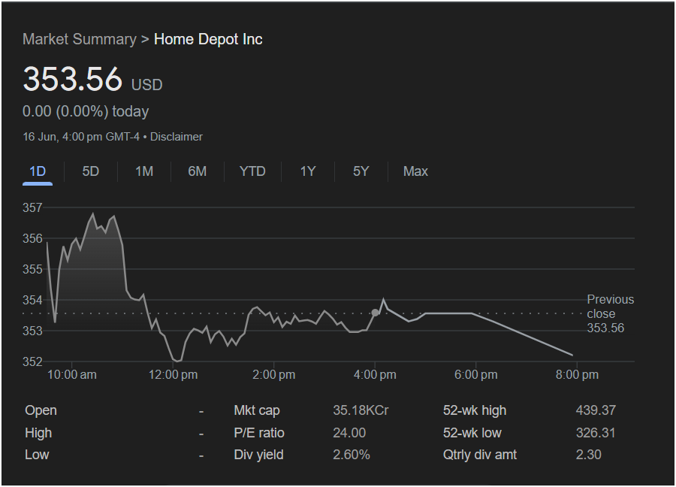This screenshot has width=676, height=487.
Task: Click the 2.60% dividend yield value
Action: pyautogui.click(x=352, y=455)
